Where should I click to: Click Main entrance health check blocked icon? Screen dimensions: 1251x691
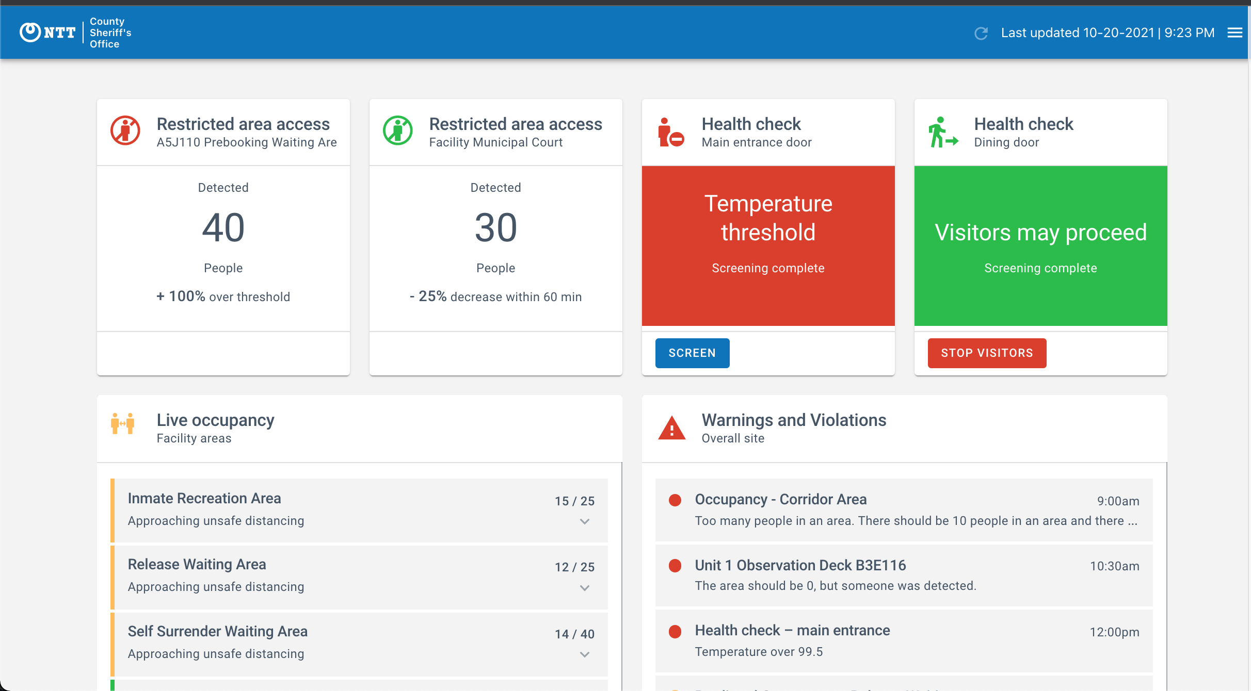pyautogui.click(x=670, y=133)
